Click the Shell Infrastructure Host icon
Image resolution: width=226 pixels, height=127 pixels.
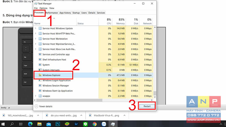(40, 60)
